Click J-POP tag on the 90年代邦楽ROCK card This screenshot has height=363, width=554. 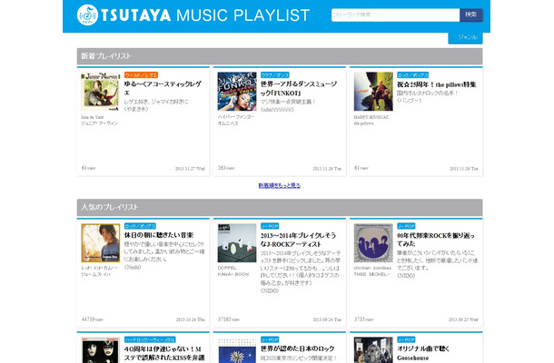pos(406,226)
